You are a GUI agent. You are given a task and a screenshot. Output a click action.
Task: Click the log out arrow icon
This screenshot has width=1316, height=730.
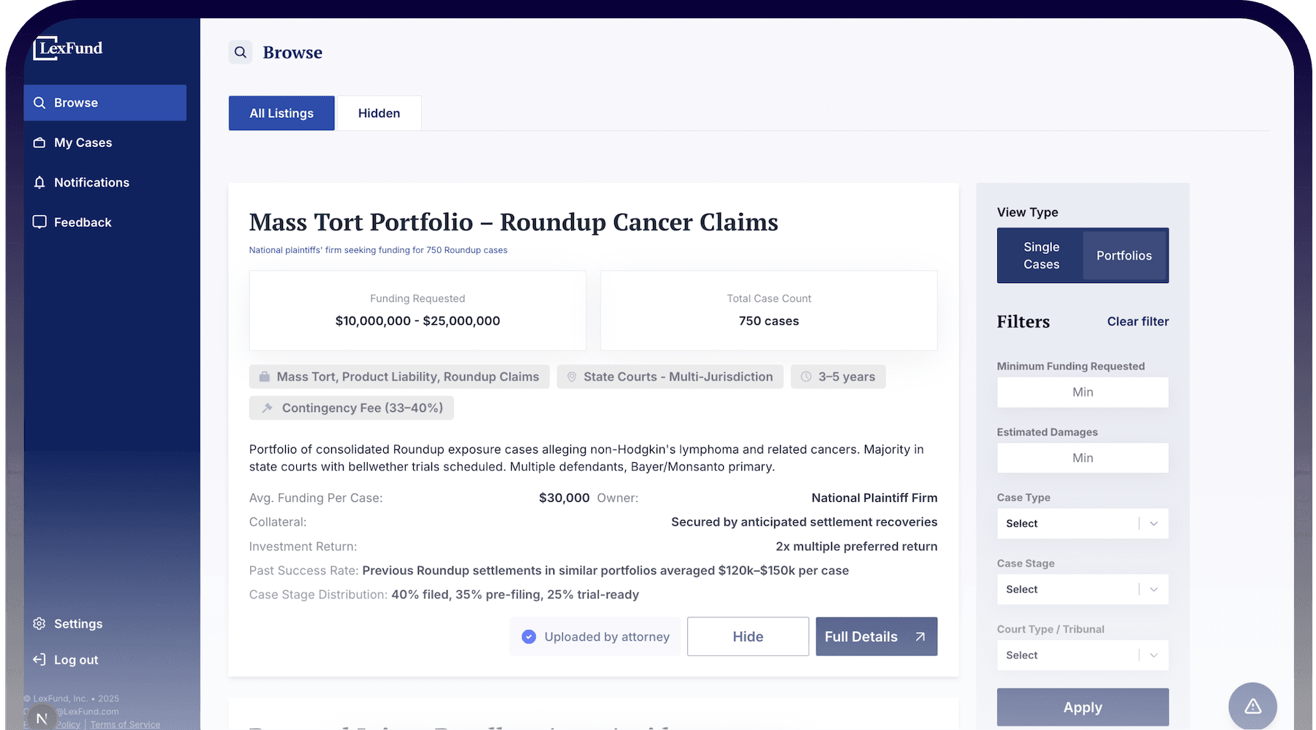39,659
